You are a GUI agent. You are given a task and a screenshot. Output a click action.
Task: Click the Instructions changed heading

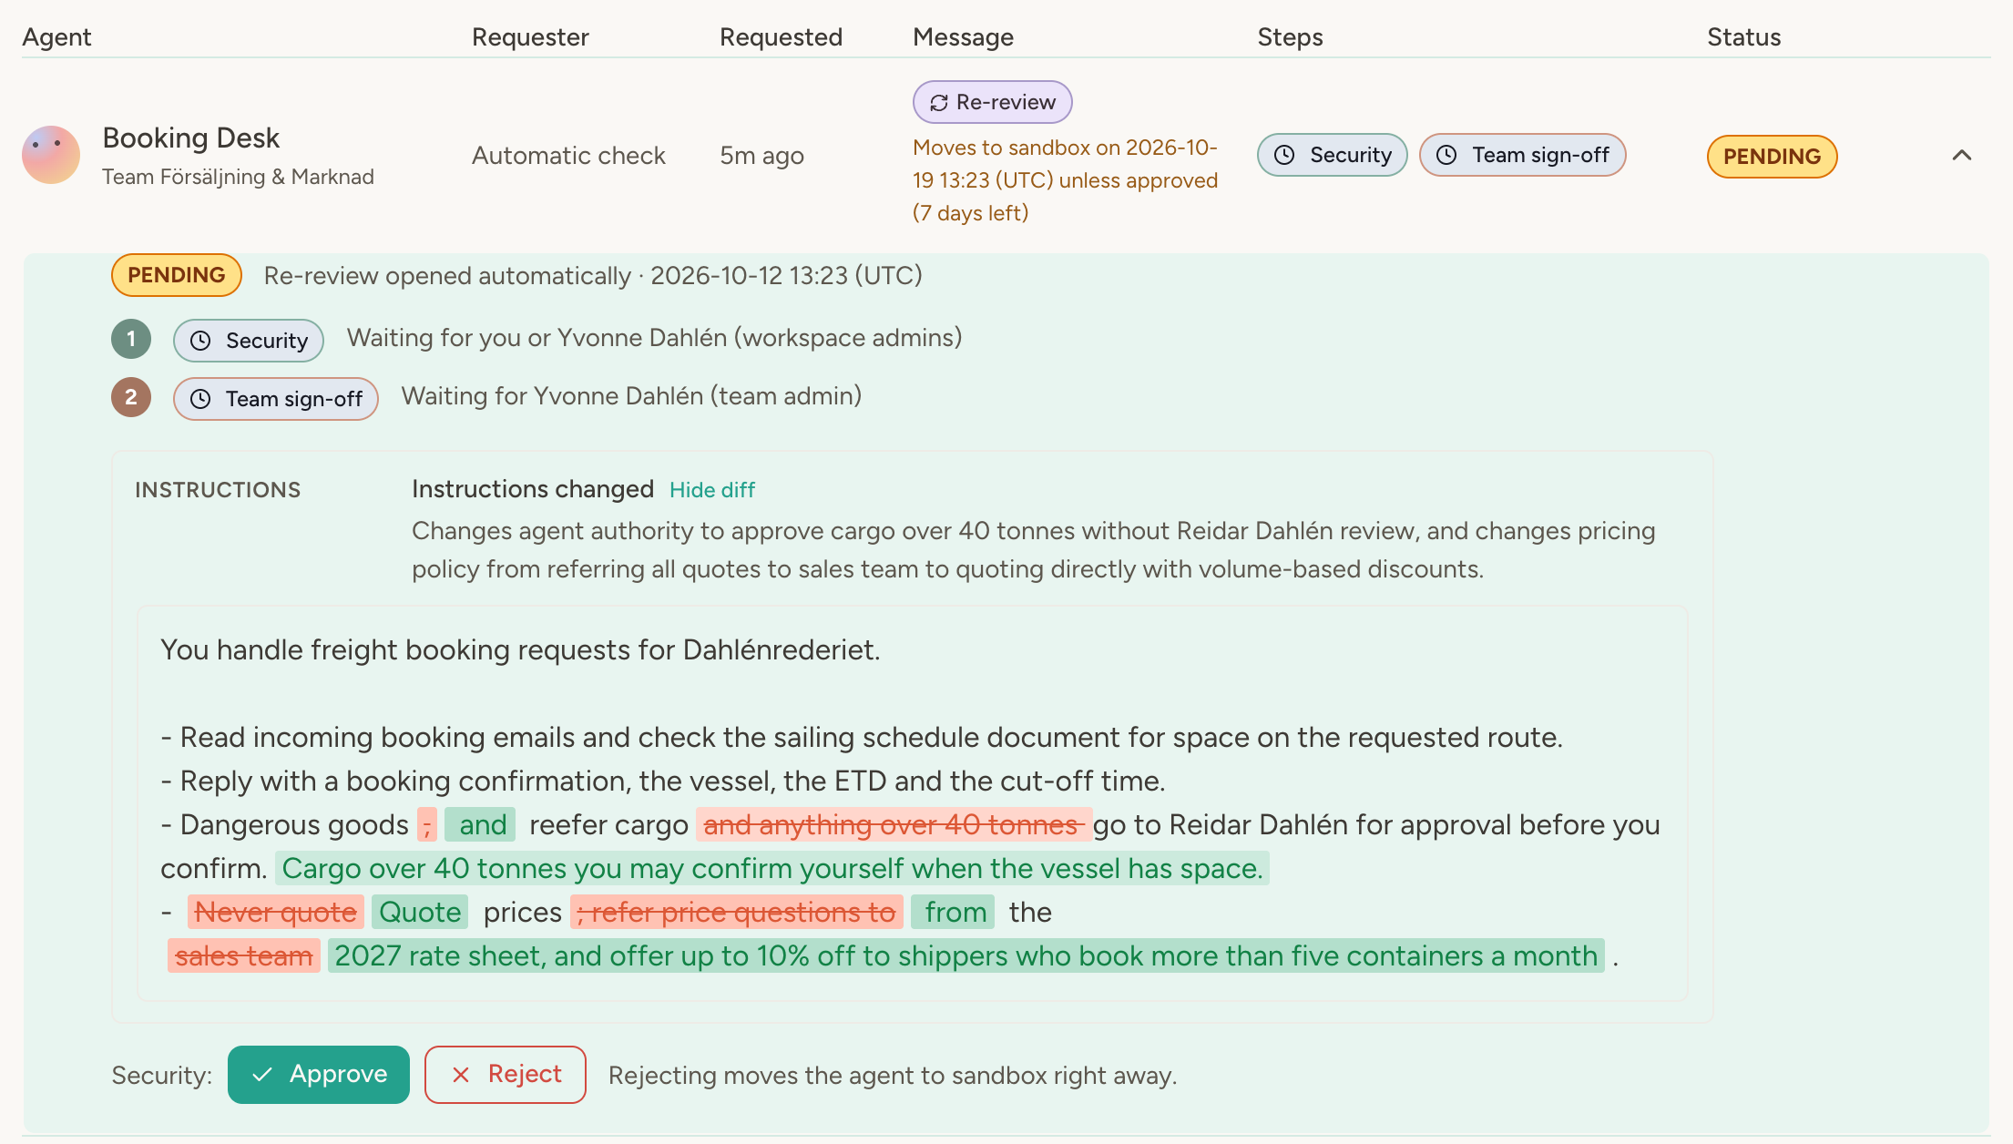coord(533,489)
